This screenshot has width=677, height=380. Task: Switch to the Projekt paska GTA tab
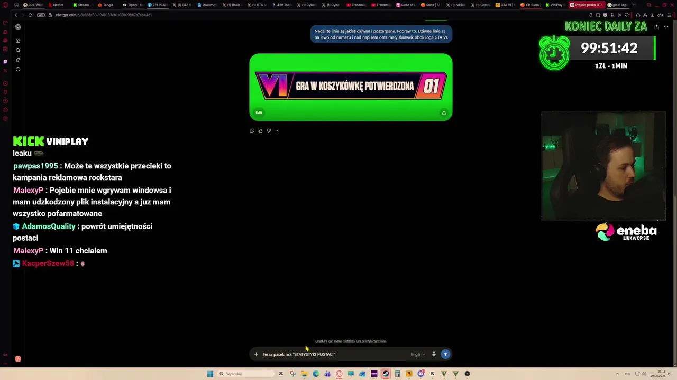pos(587,5)
